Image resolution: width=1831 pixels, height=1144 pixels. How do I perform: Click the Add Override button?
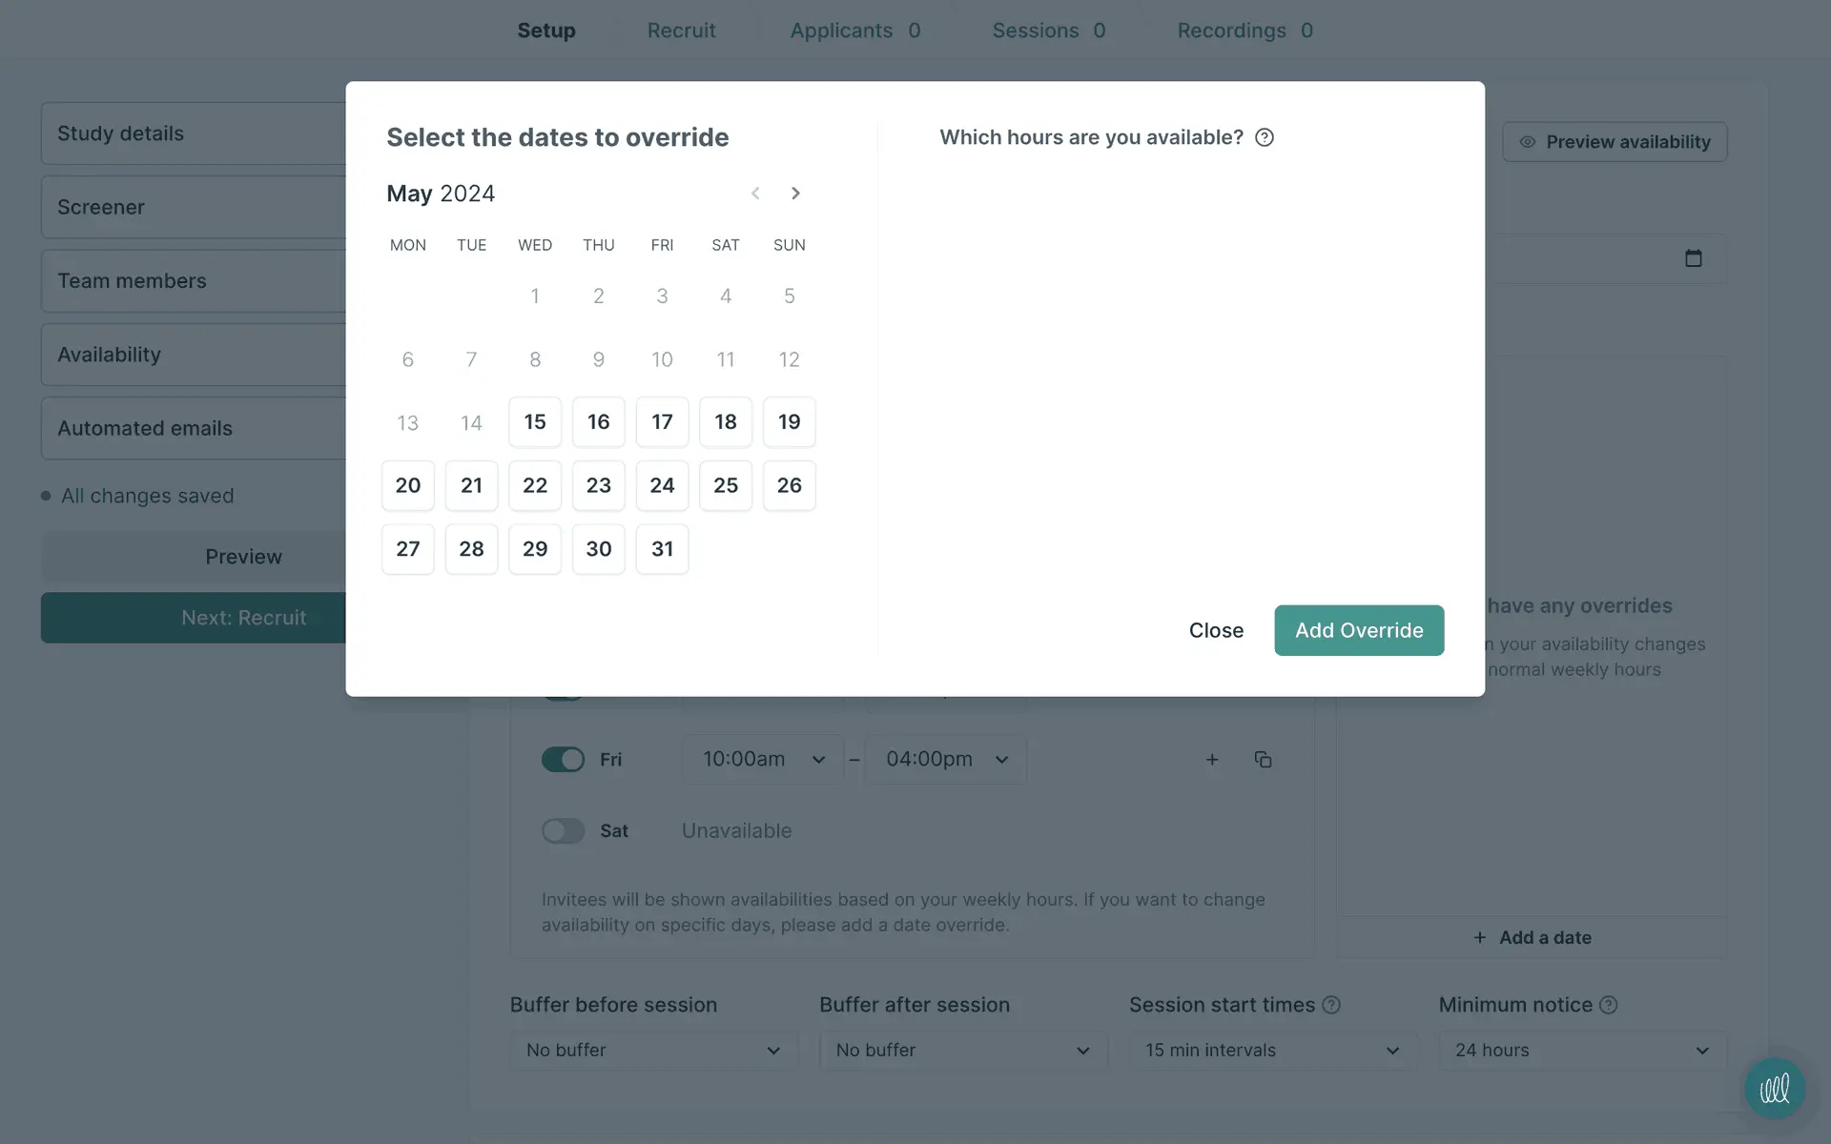coord(1359,630)
